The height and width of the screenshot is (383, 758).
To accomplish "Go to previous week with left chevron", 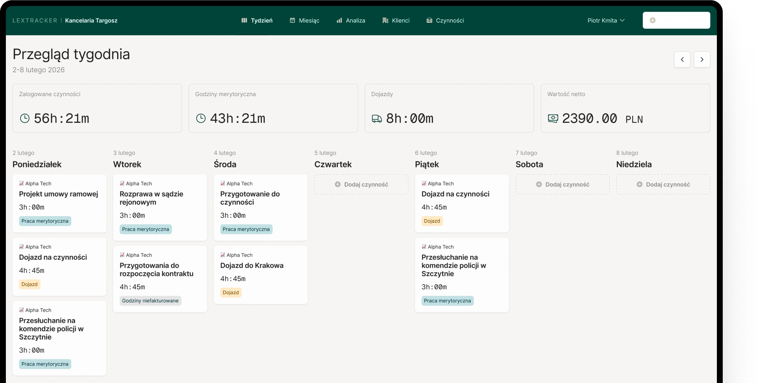I will pos(682,59).
